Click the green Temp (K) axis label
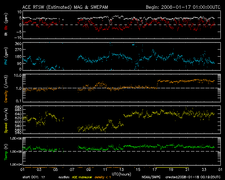 pos(6,152)
